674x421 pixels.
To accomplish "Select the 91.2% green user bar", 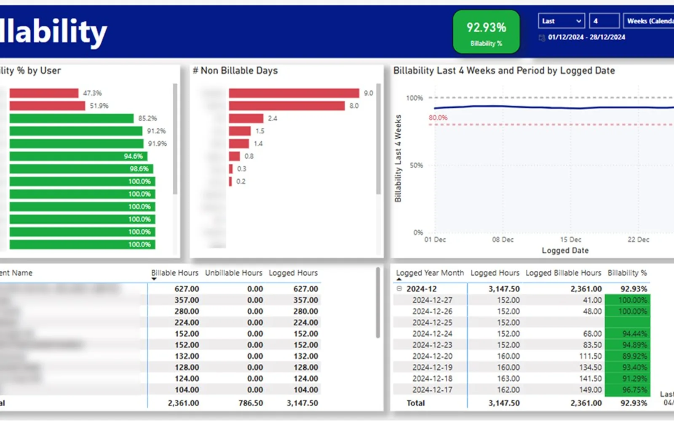I will click(x=76, y=131).
